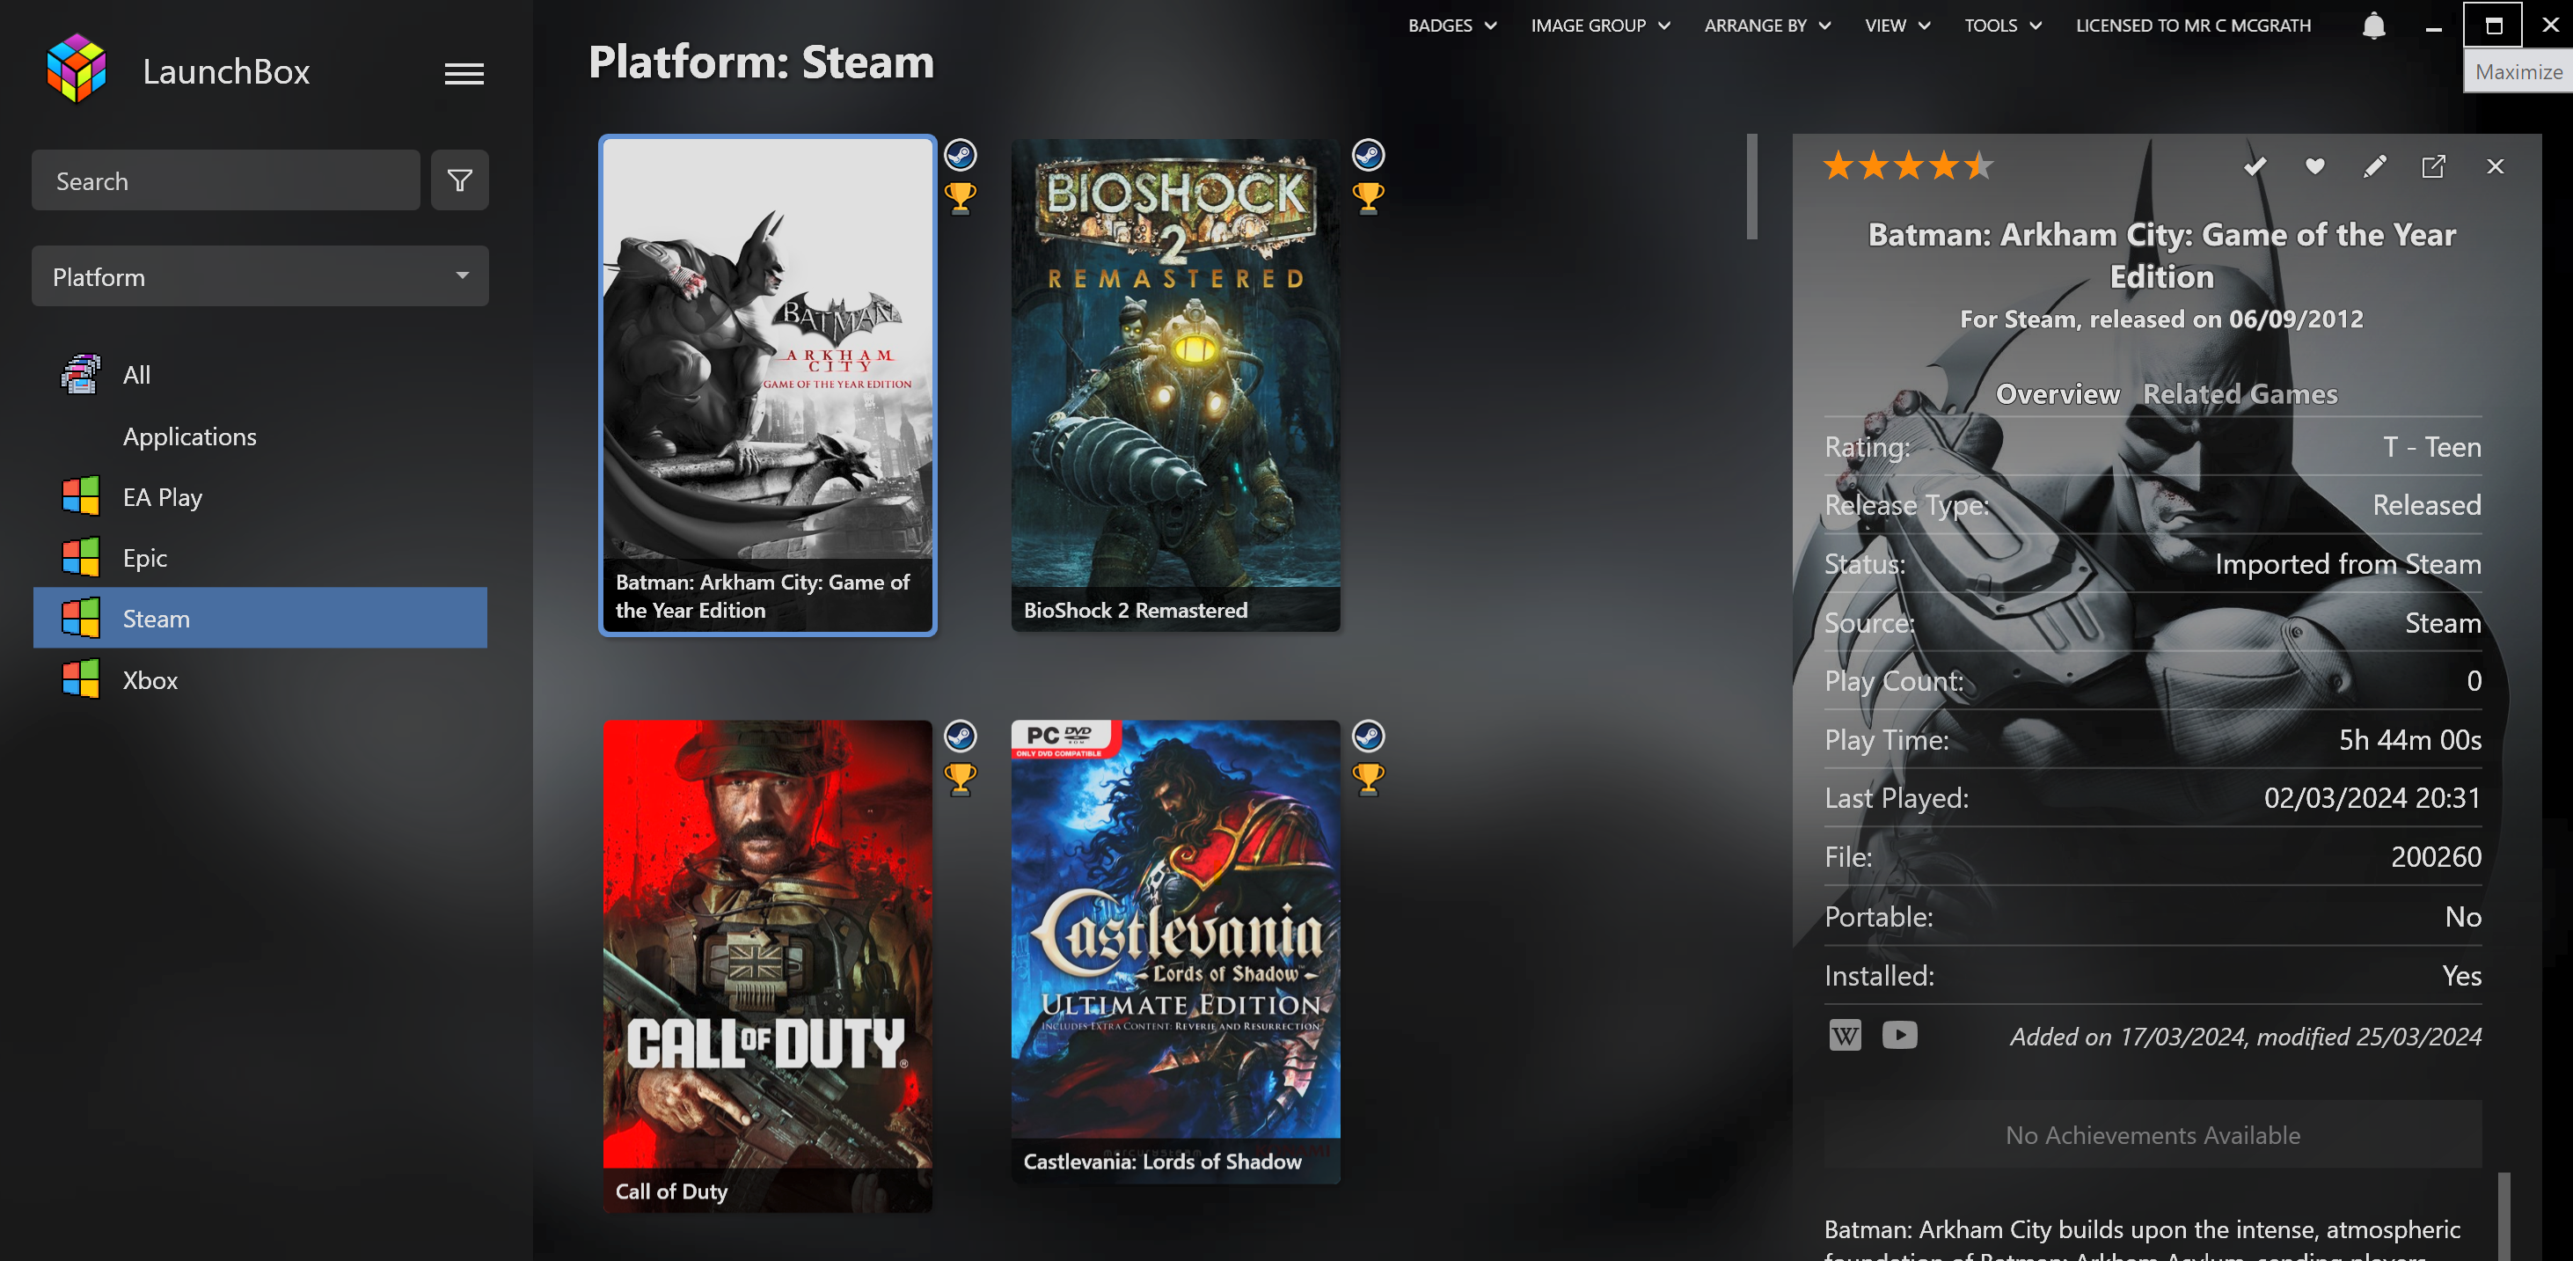2573x1261 pixels.
Task: Click the Steam badge beside Call of Duty
Action: (x=960, y=737)
